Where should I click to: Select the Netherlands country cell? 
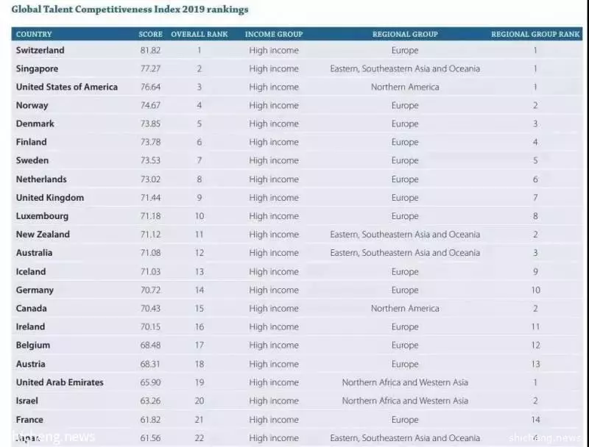tap(41, 179)
